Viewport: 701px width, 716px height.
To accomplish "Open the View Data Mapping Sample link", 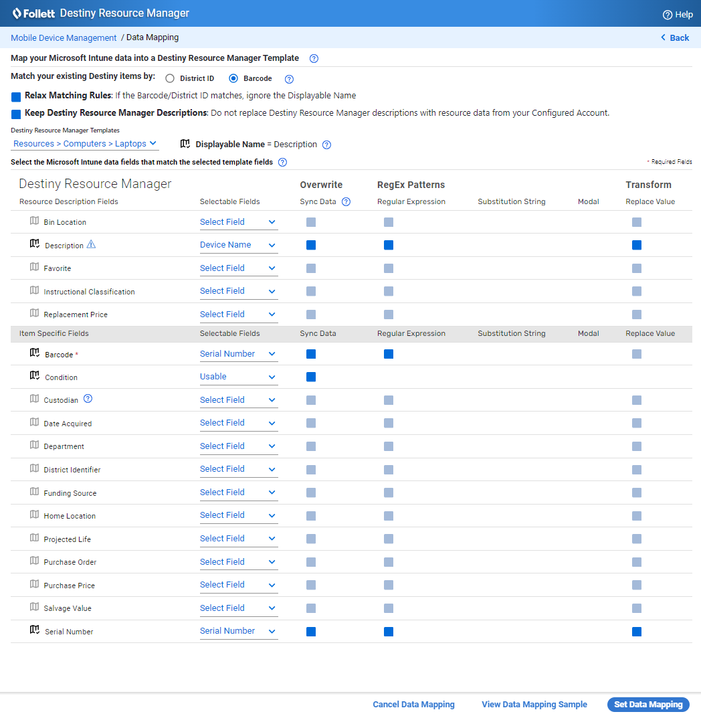I will pyautogui.click(x=534, y=704).
